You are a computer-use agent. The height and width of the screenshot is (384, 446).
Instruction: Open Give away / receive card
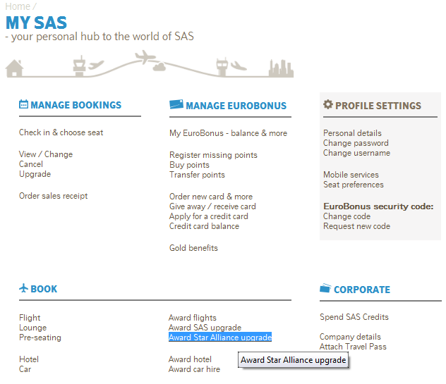click(x=212, y=206)
